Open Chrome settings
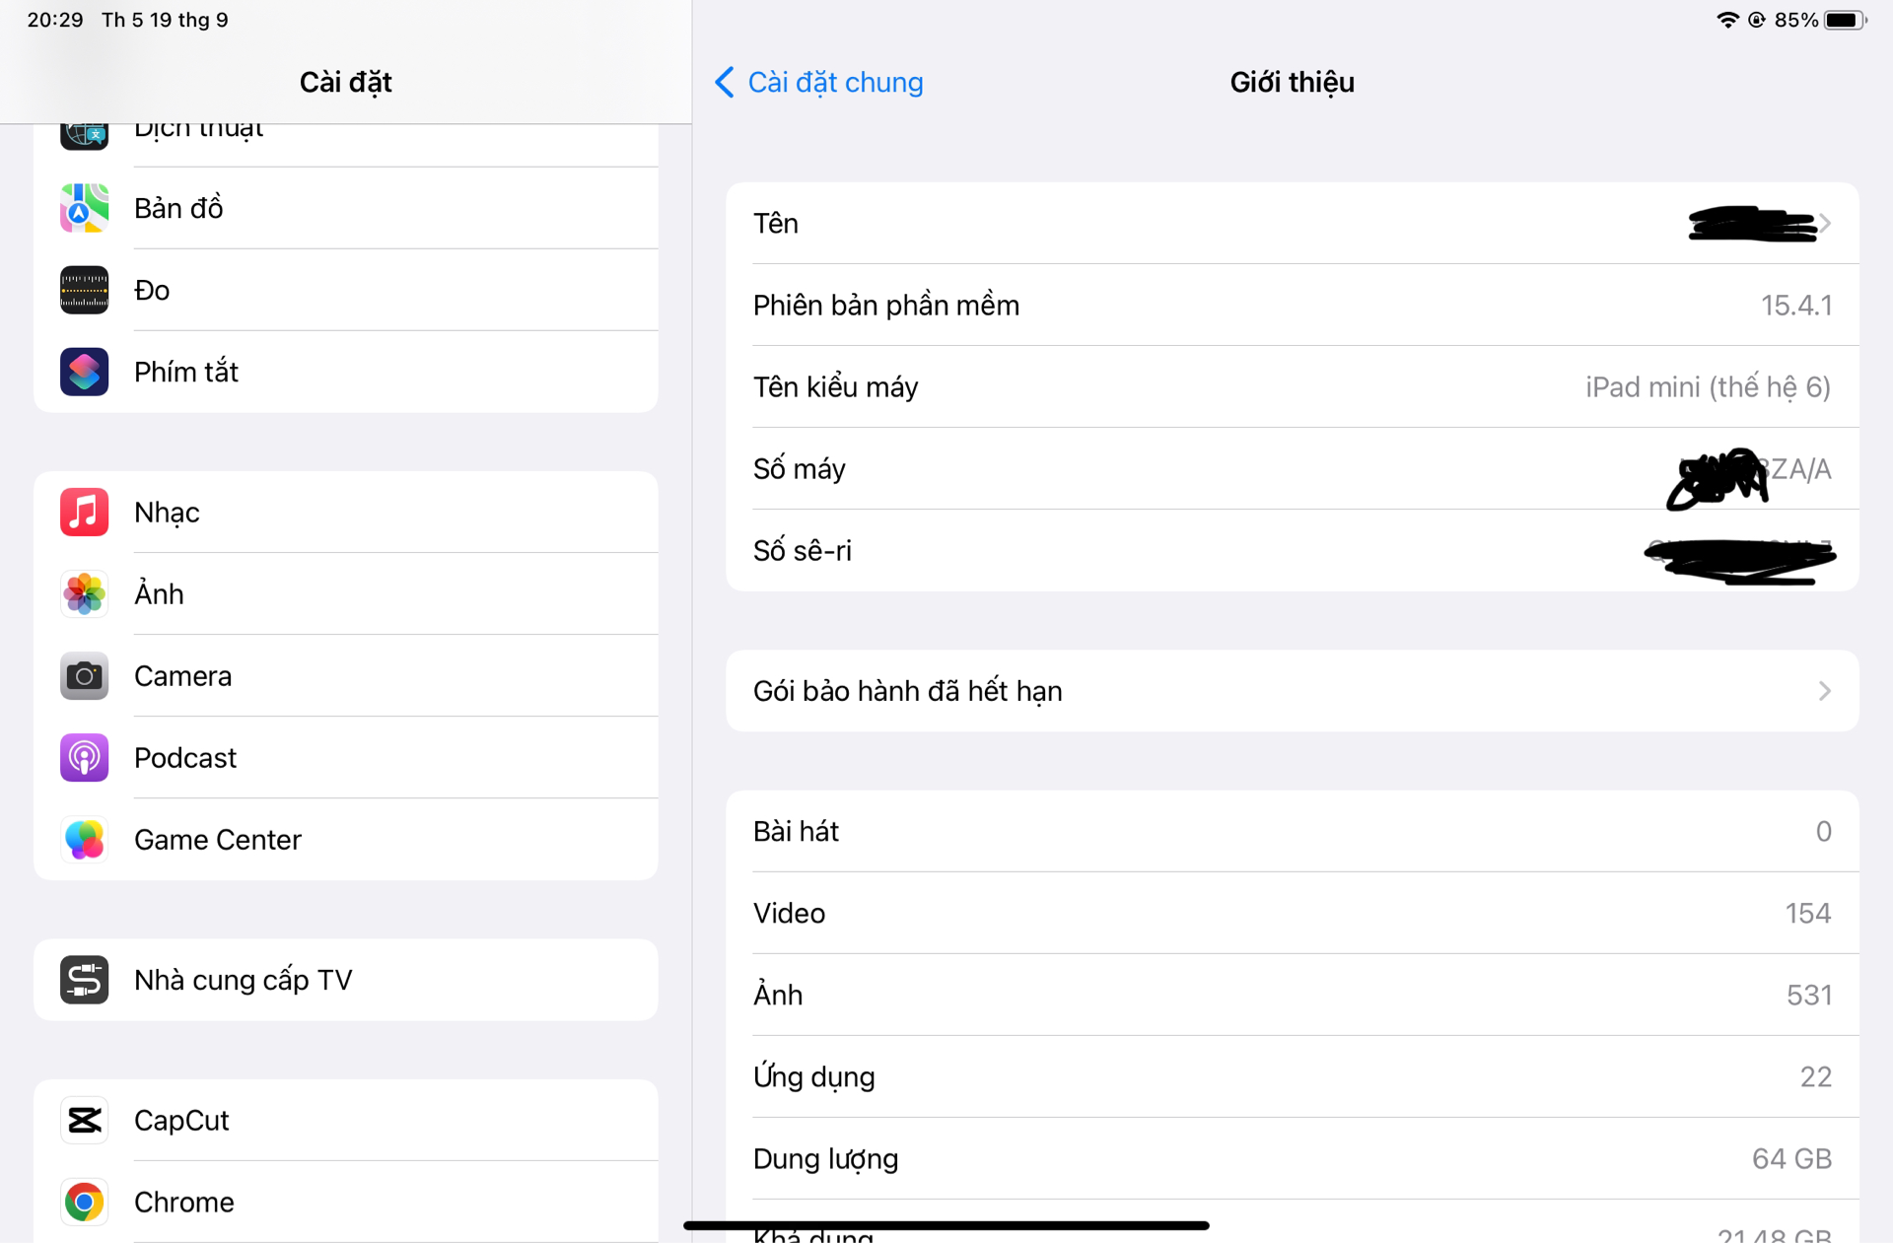 [x=346, y=1203]
